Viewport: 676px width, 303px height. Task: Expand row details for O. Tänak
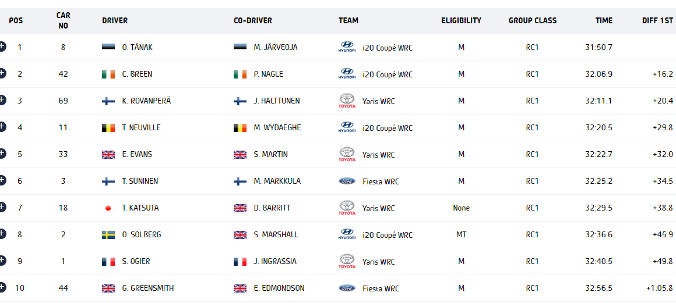[2, 47]
